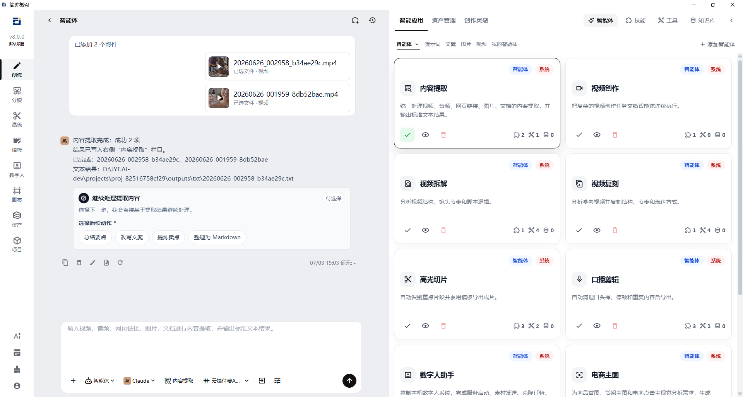Click the import arrow-box icon in input bar
743x397 pixels.
coord(262,381)
